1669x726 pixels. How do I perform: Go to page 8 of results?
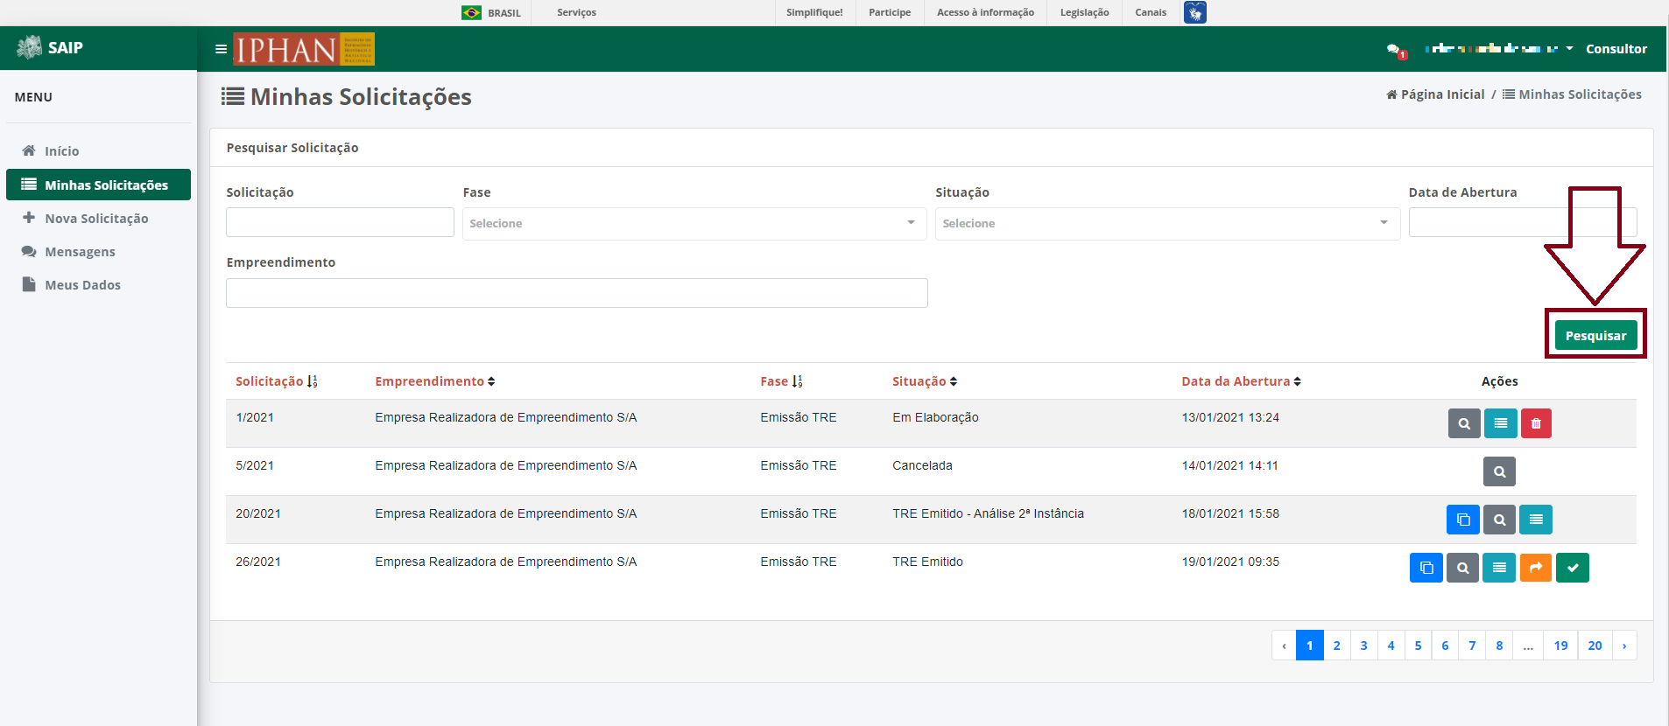[1499, 646]
